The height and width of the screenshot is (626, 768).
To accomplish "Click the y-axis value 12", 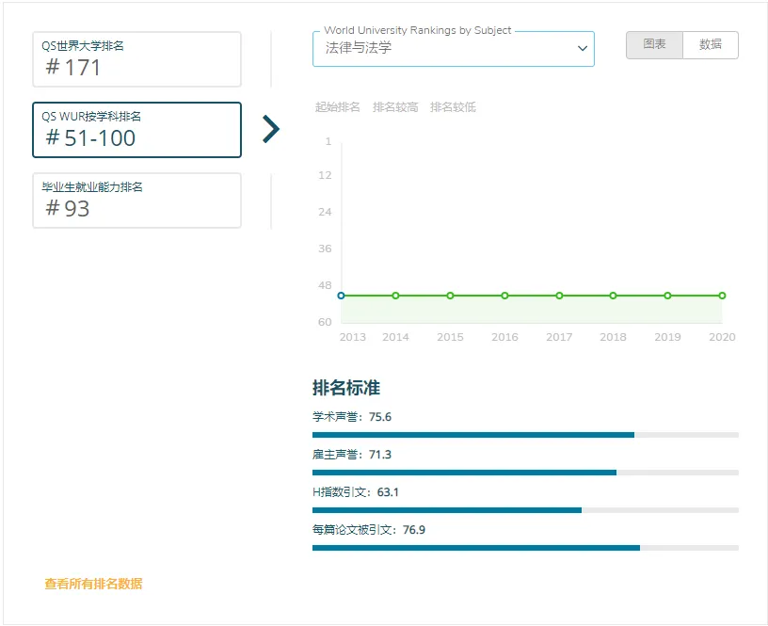I will 325,175.
